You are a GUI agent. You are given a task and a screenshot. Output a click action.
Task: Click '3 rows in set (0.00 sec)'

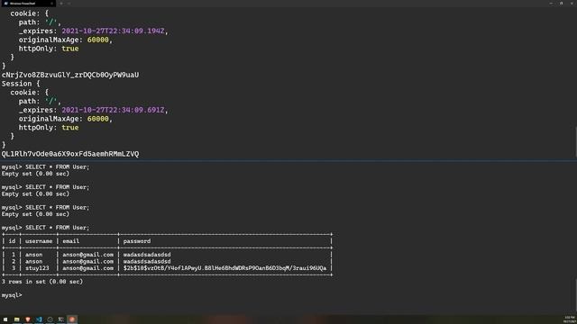coord(42,282)
